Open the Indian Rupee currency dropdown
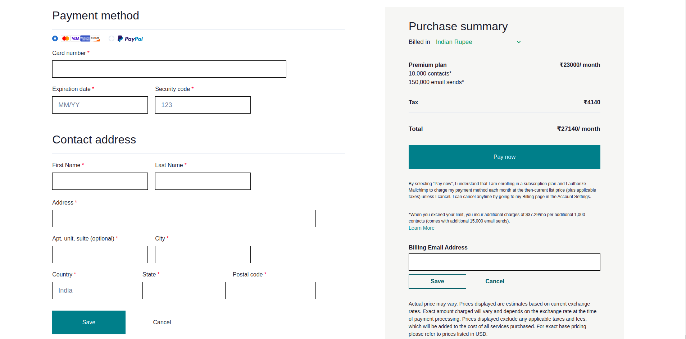The height and width of the screenshot is (339, 686). 478,42
